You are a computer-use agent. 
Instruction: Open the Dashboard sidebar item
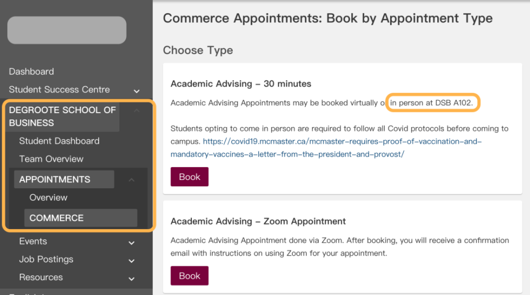[31, 72]
